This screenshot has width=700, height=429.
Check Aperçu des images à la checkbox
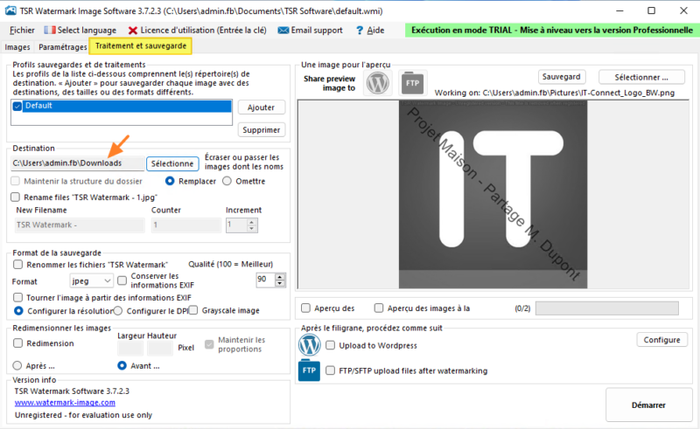pyautogui.click(x=379, y=308)
